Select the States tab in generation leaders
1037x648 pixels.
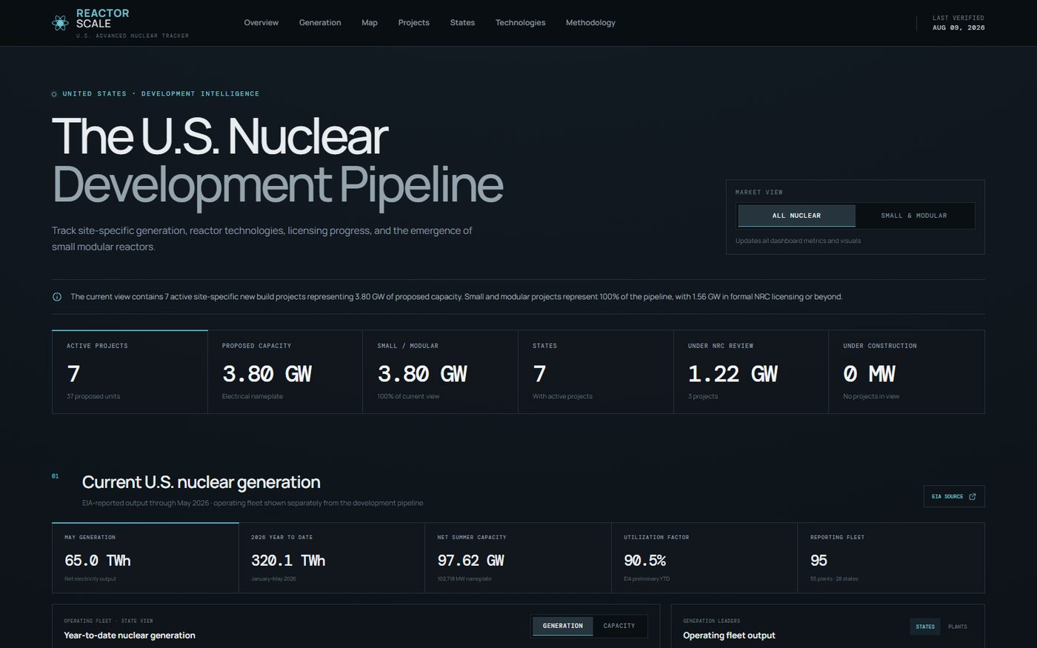tap(925, 627)
